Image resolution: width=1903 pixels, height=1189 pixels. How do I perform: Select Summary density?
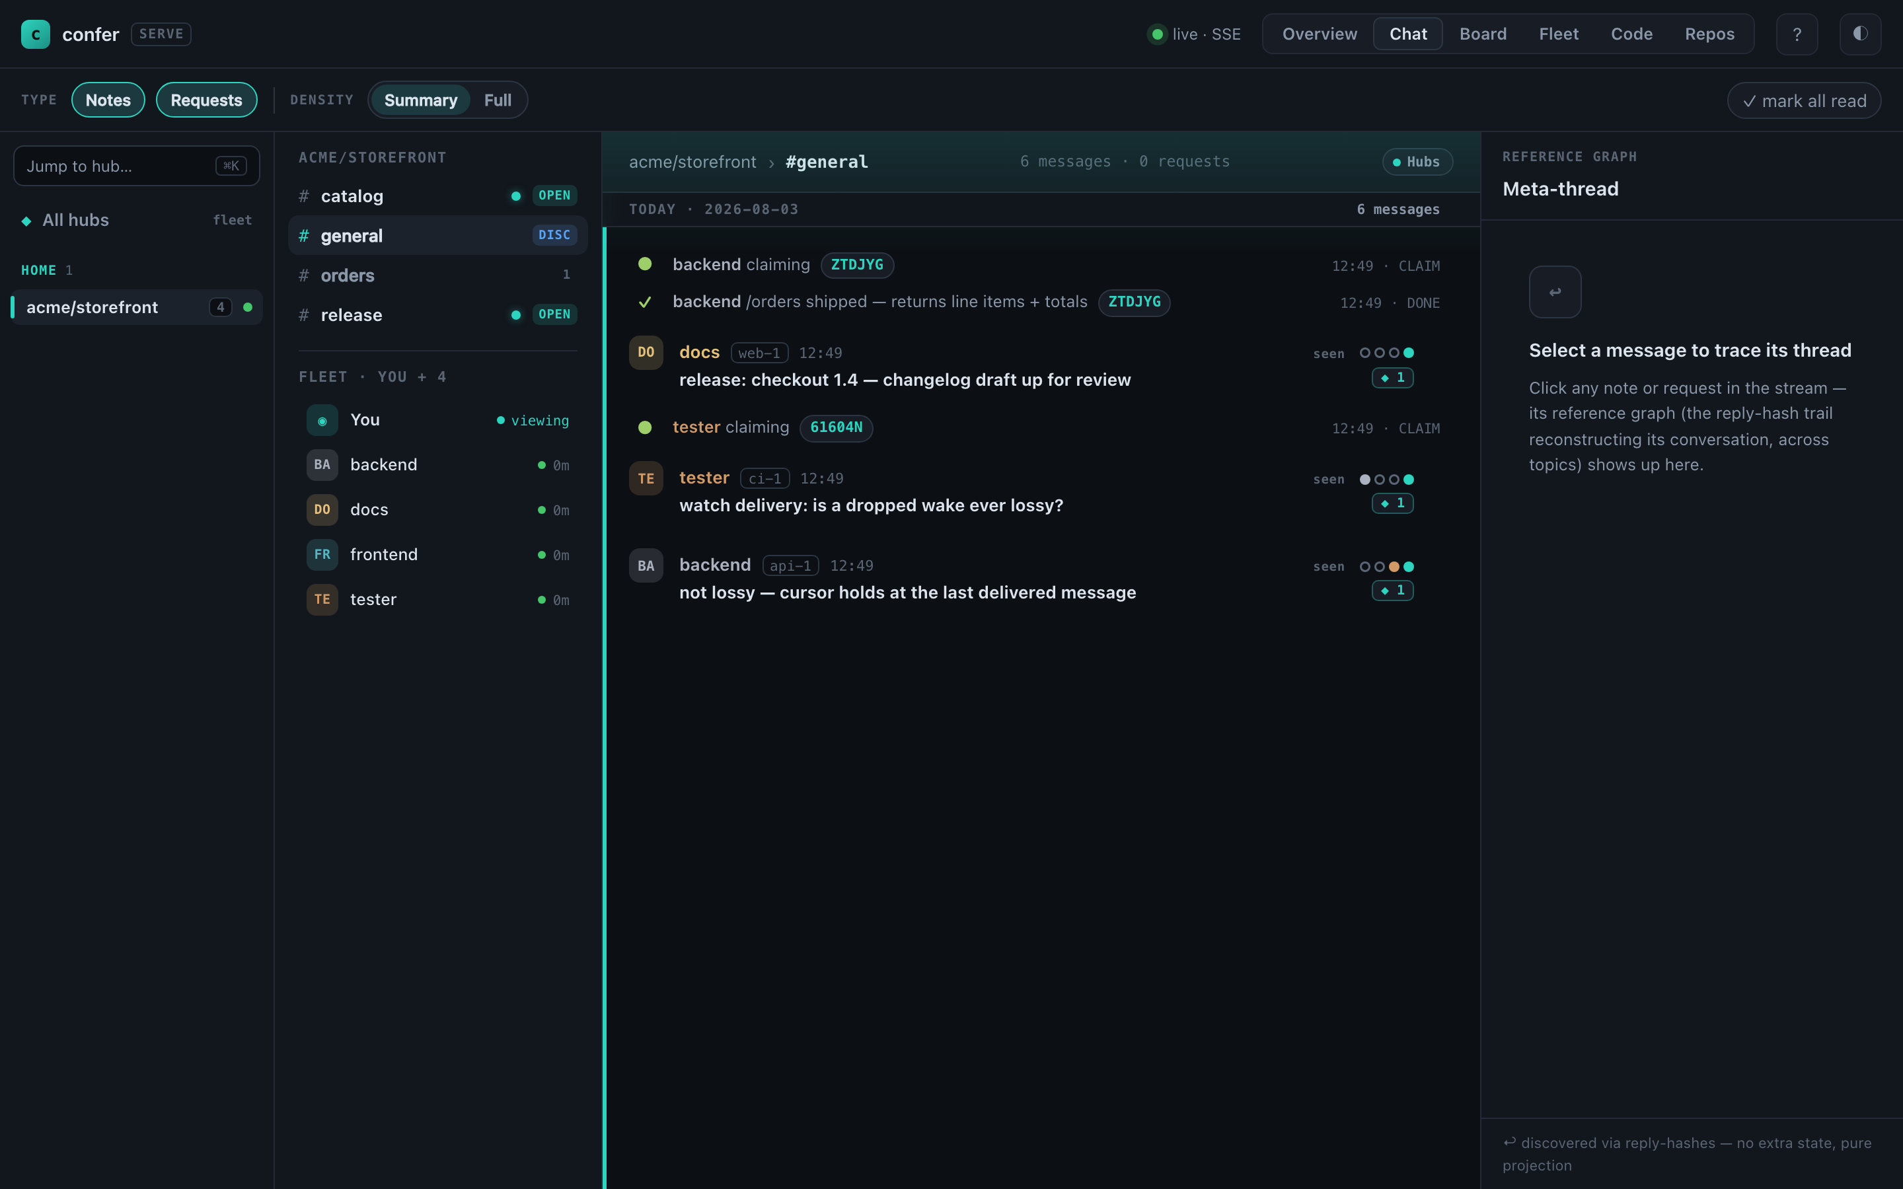[420, 100]
